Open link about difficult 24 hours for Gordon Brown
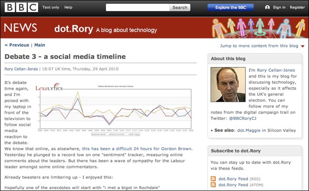Image resolution: width=309 pixels, height=191 pixels. tap(137, 149)
